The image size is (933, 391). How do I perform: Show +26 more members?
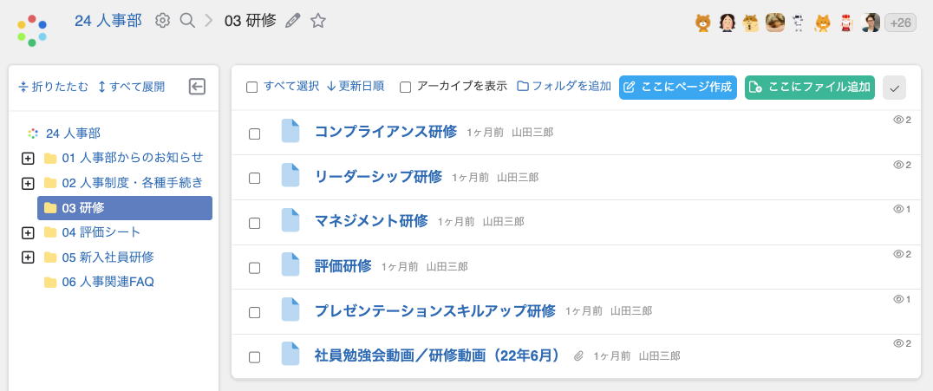(900, 23)
